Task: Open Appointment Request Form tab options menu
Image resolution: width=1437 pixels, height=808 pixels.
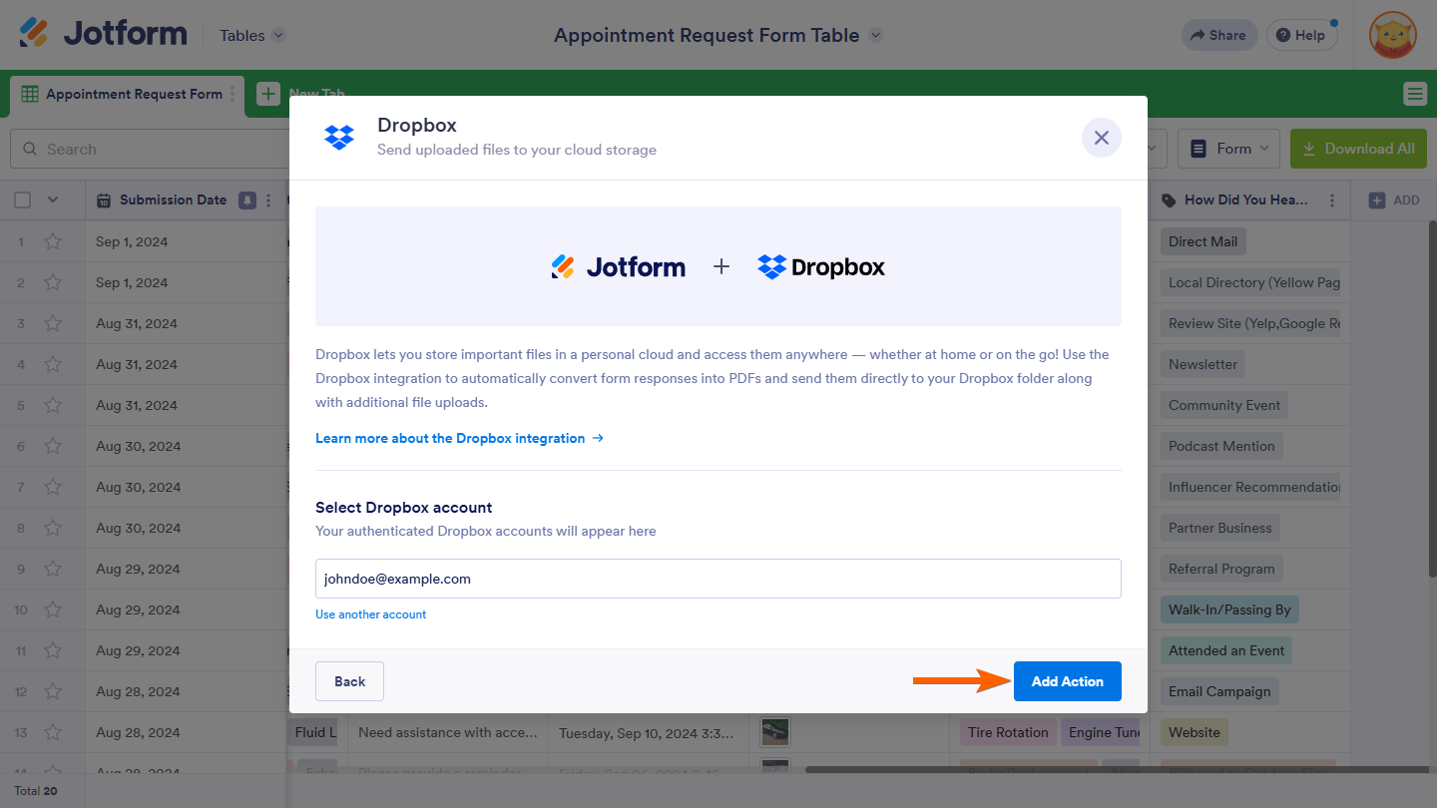Action: click(233, 94)
